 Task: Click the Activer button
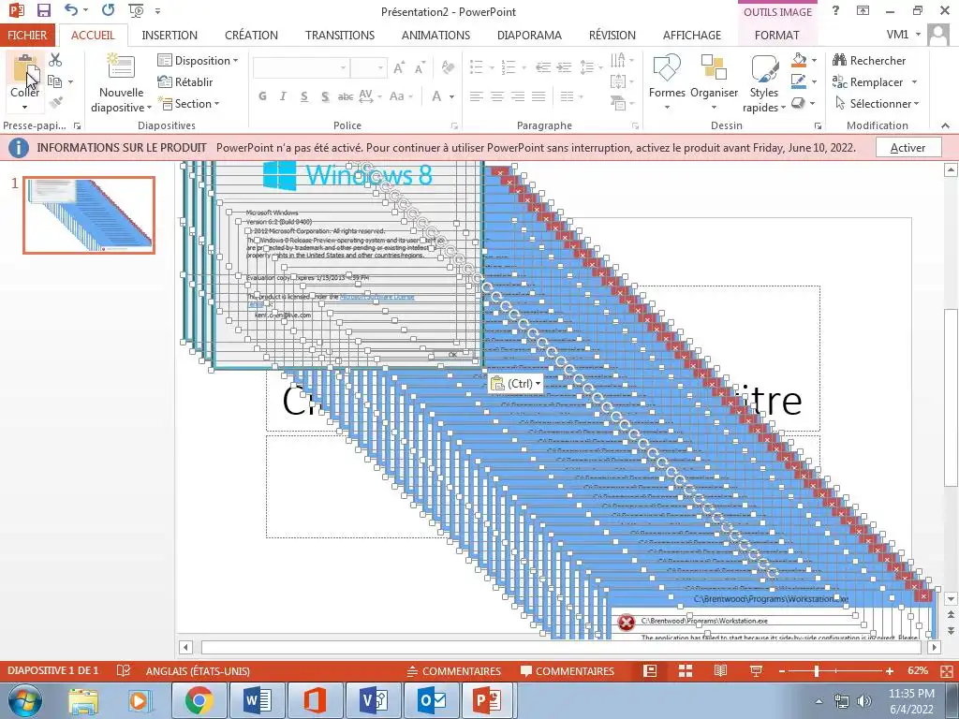(x=908, y=147)
